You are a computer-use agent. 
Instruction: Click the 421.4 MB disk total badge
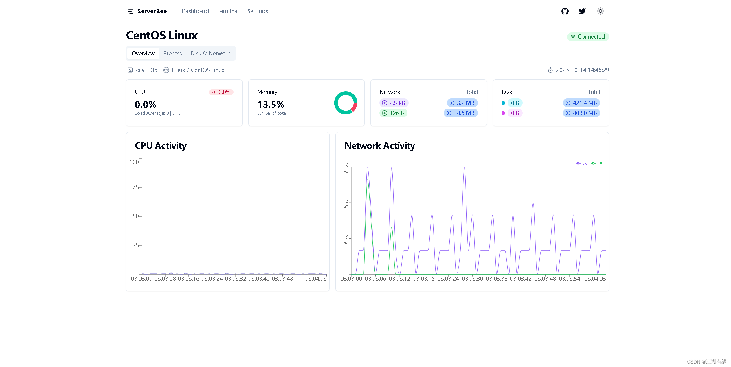581,103
